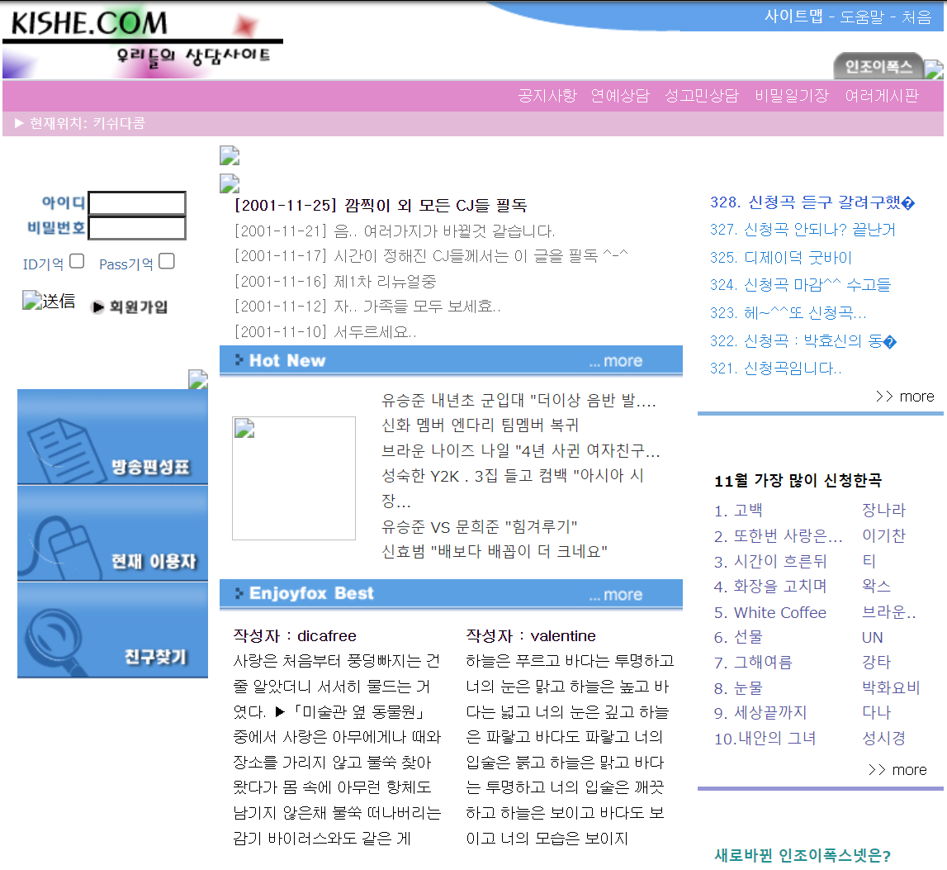The height and width of the screenshot is (870, 947).
Task: Open the 현재 이용자 banner icon
Action: (112, 534)
